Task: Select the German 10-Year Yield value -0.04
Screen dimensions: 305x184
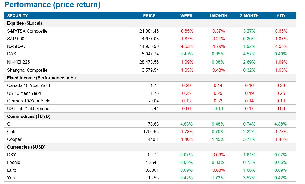Action: click(154, 101)
